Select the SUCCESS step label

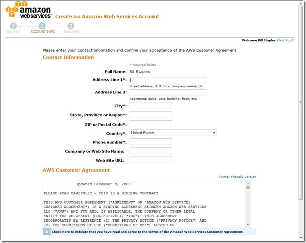(x=71, y=32)
